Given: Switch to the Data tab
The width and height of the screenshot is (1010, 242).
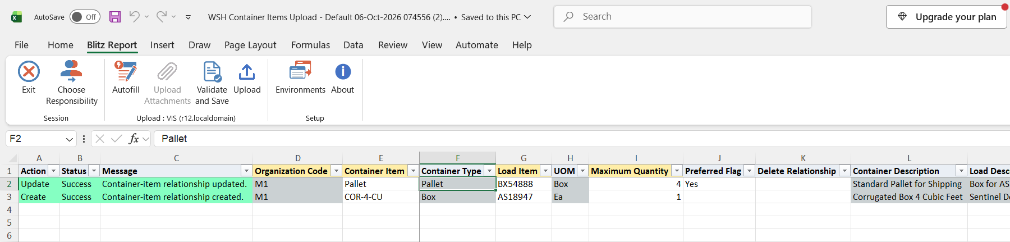Looking at the screenshot, I should pos(353,45).
